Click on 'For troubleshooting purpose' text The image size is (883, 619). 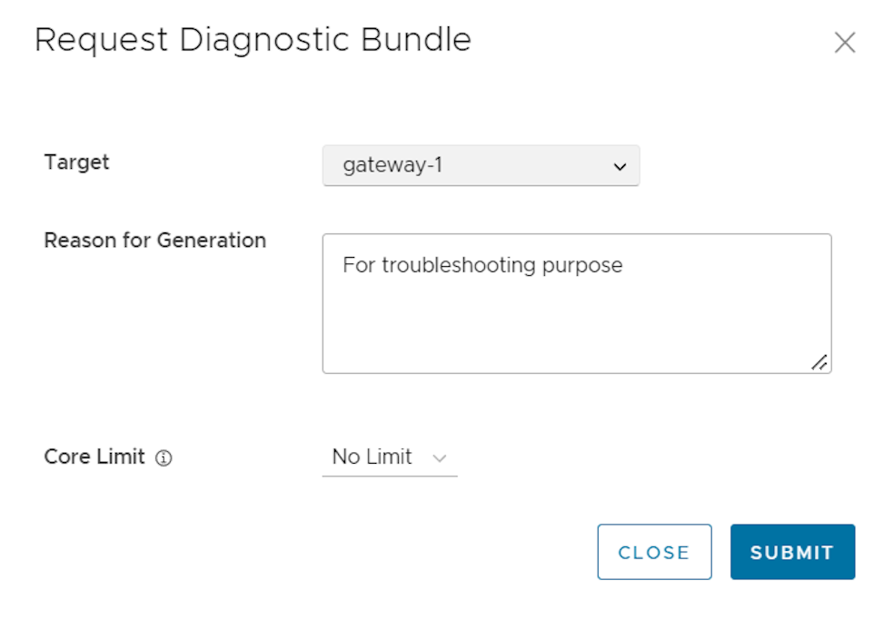(x=482, y=265)
